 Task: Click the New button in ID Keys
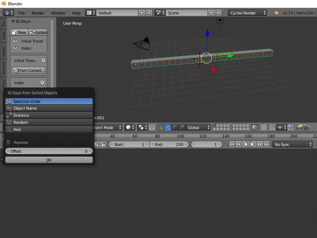[19, 32]
